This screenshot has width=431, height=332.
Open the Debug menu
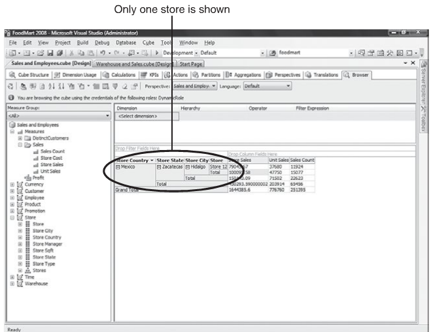point(103,42)
